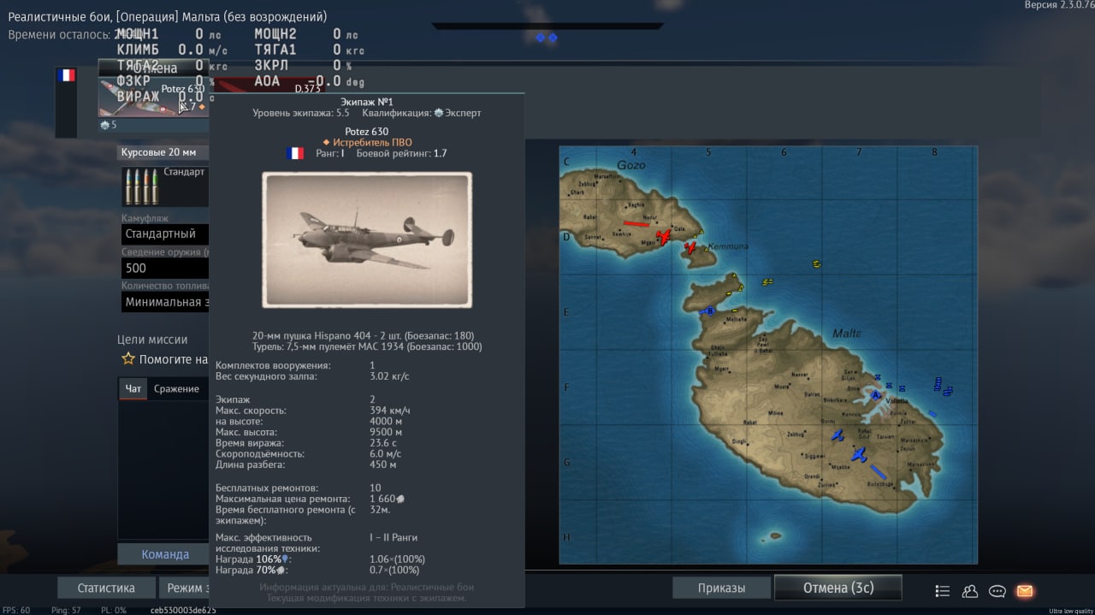Click the star icon beside mission objective
The width and height of the screenshot is (1095, 615).
(x=127, y=359)
